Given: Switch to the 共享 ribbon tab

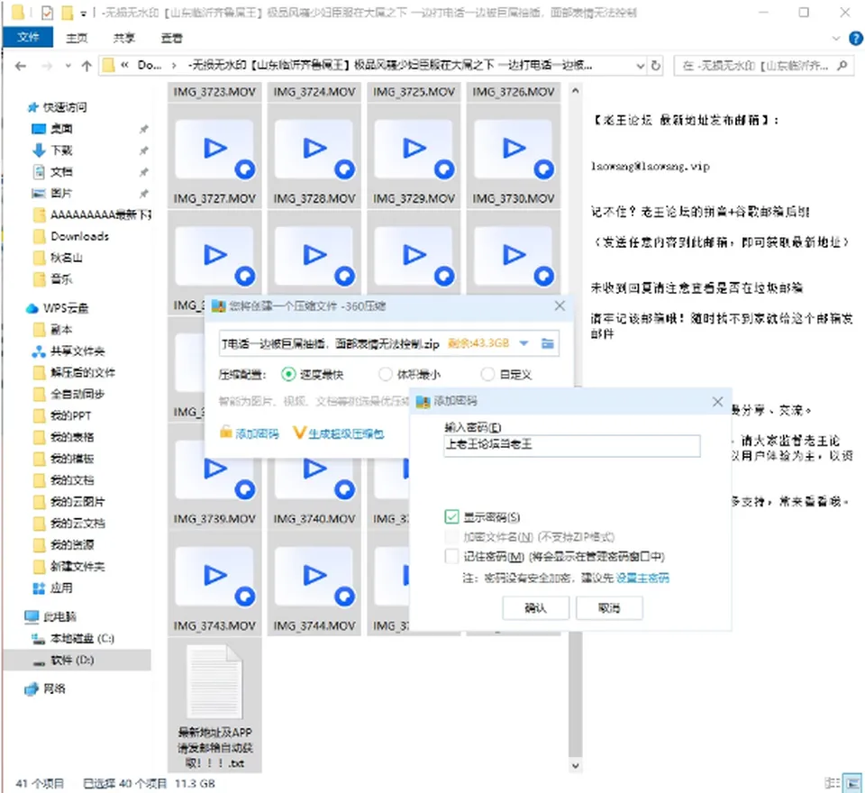Looking at the screenshot, I should pos(124,38).
